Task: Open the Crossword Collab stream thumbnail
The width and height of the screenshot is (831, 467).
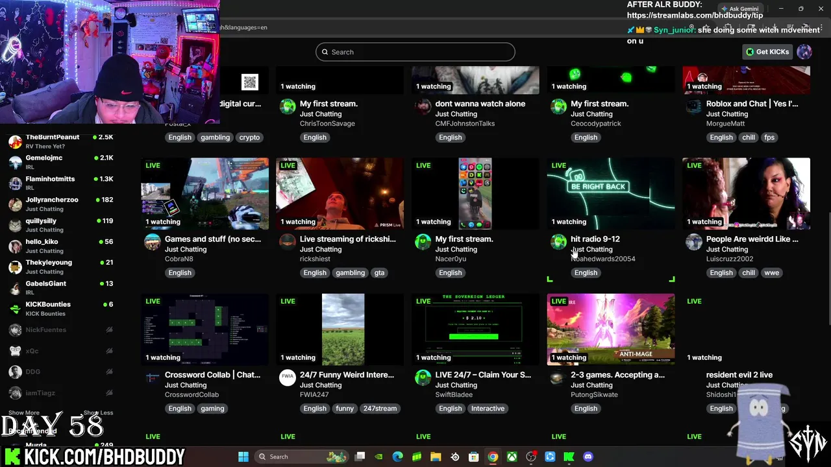Action: tap(205, 329)
